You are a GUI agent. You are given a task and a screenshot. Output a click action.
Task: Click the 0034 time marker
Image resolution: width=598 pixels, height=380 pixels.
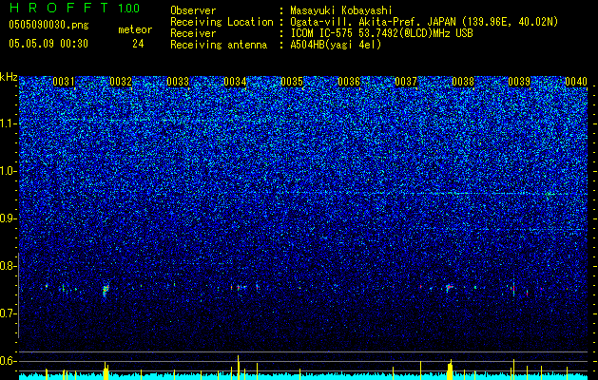point(235,82)
